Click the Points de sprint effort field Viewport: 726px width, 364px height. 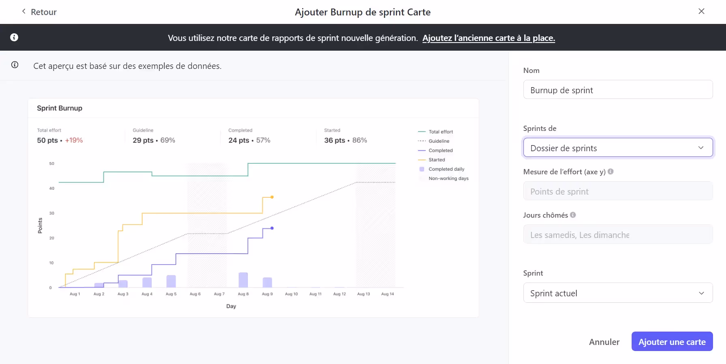(x=618, y=191)
